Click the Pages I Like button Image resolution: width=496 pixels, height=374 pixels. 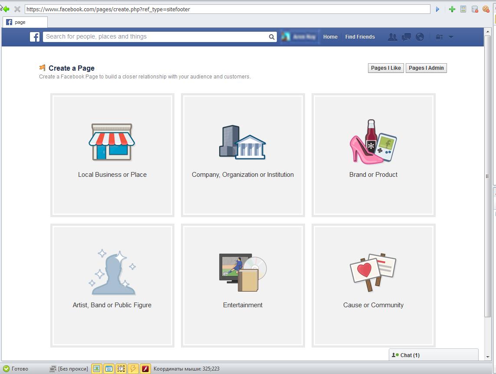(x=386, y=68)
